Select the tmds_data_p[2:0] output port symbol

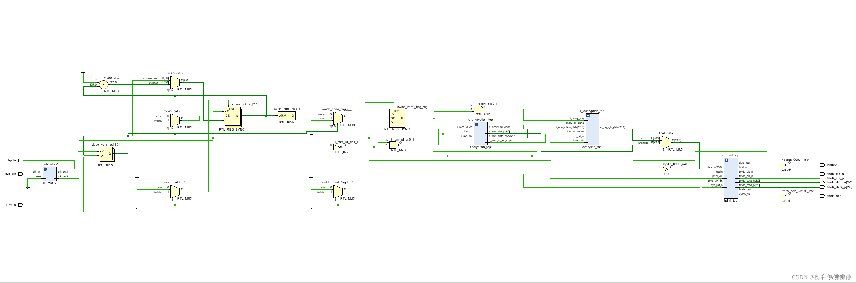tap(822, 187)
